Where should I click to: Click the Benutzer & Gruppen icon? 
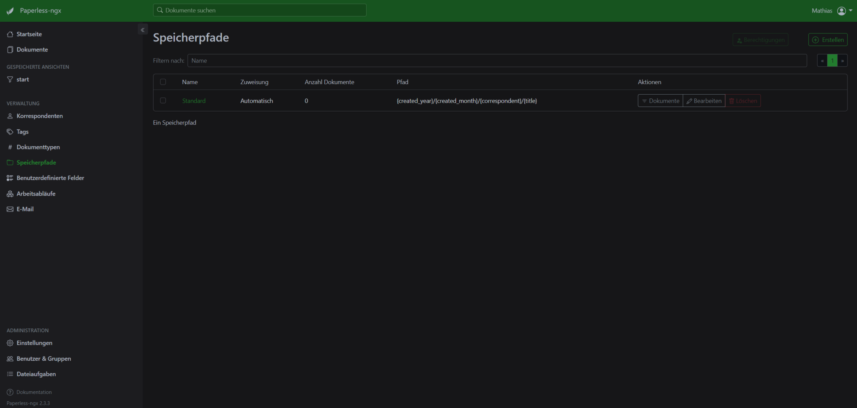coord(10,359)
